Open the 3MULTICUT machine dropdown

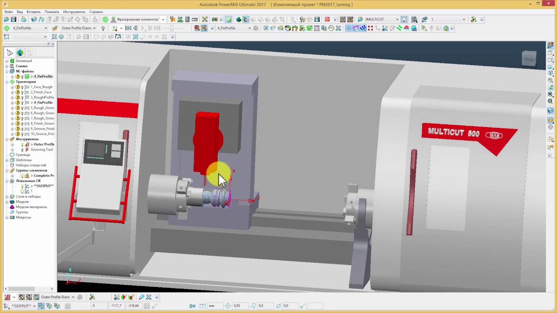pyautogui.click(x=397, y=20)
